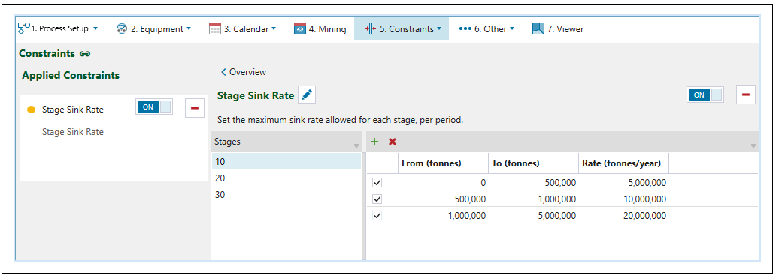Open the Viewer tab
The height and width of the screenshot is (279, 776).
tap(558, 29)
